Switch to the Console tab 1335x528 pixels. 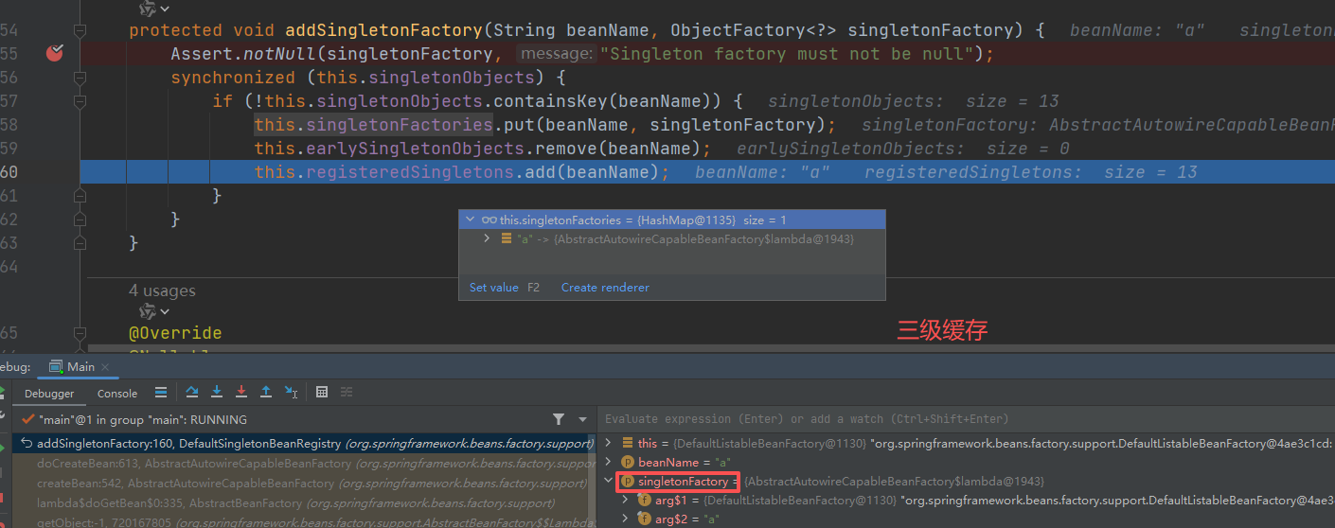[x=117, y=394]
